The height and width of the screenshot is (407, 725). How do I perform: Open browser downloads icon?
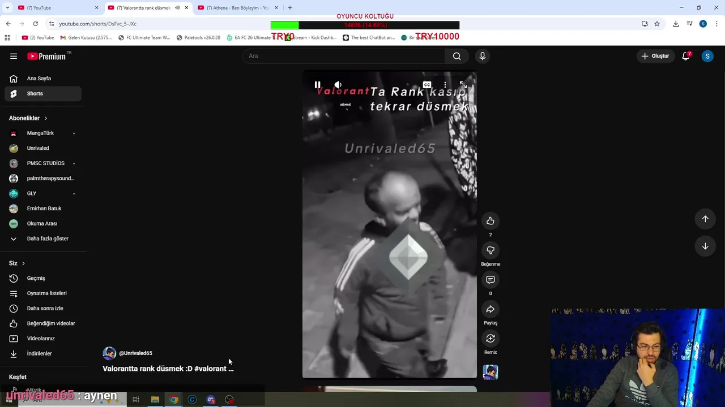pyautogui.click(x=676, y=24)
